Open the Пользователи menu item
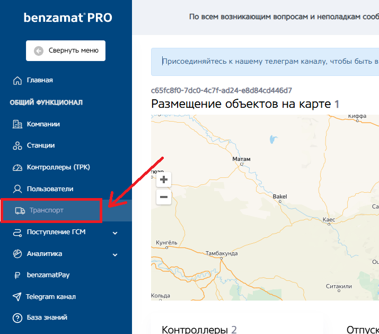The height and width of the screenshot is (334, 379). pyautogui.click(x=50, y=189)
